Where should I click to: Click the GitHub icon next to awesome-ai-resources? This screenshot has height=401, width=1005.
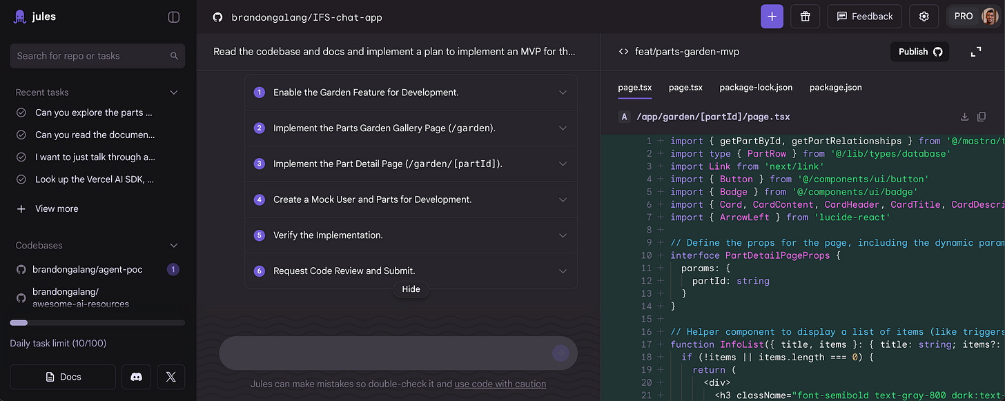pos(21,298)
